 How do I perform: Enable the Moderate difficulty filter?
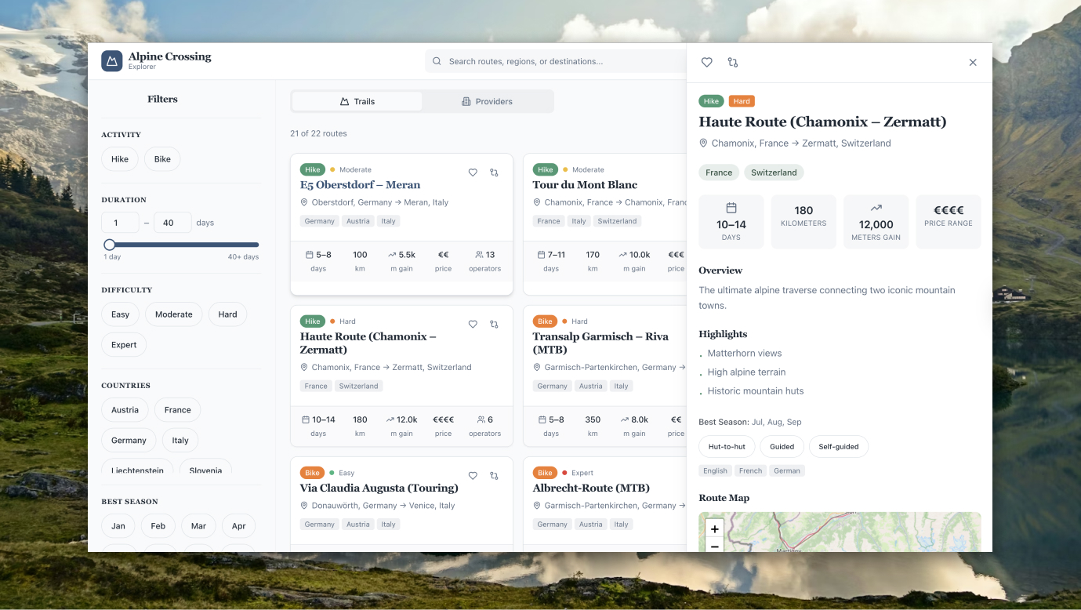(173, 314)
